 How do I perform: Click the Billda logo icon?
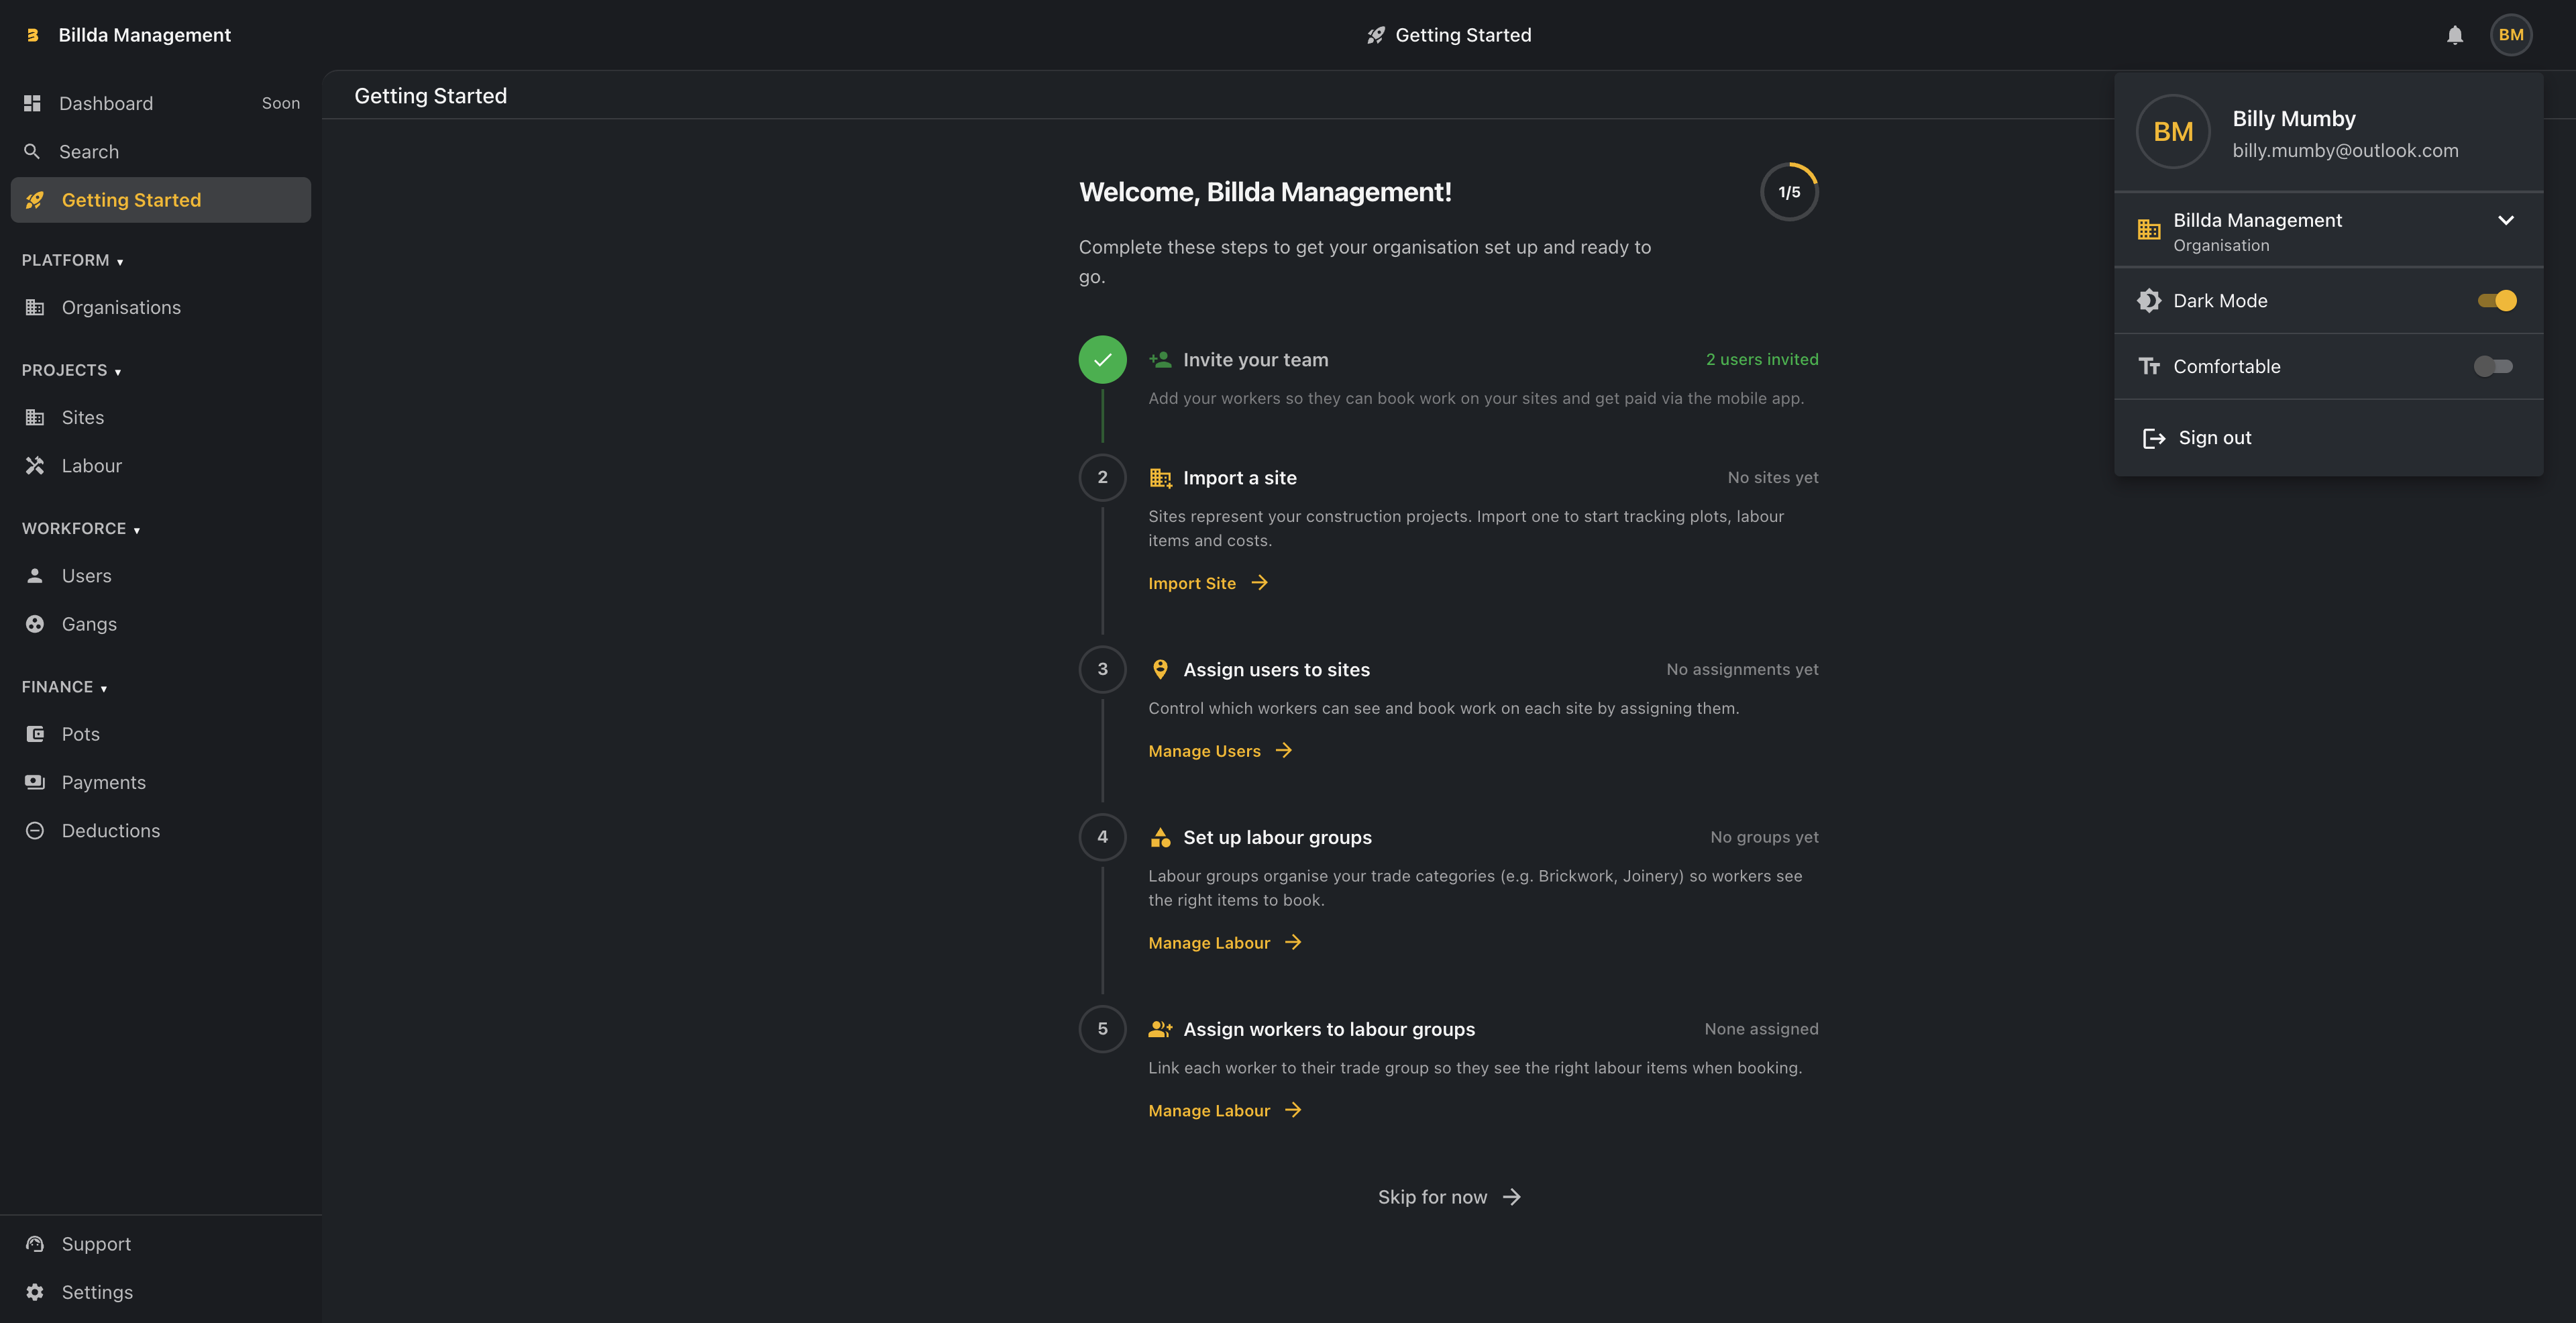click(32, 35)
